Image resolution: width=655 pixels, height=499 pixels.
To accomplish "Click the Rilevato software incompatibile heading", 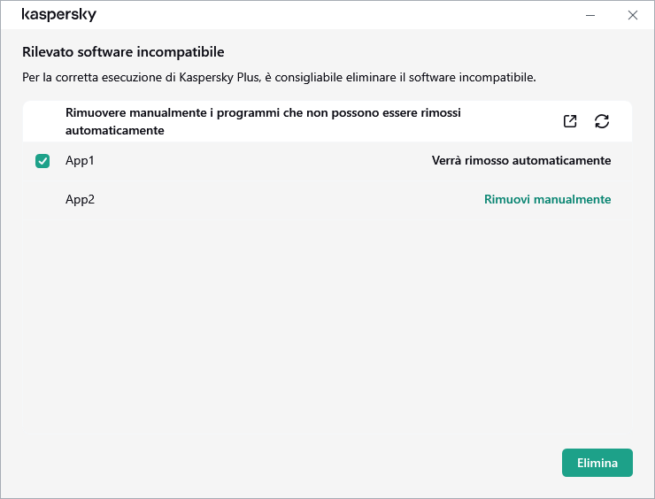I will click(x=123, y=52).
